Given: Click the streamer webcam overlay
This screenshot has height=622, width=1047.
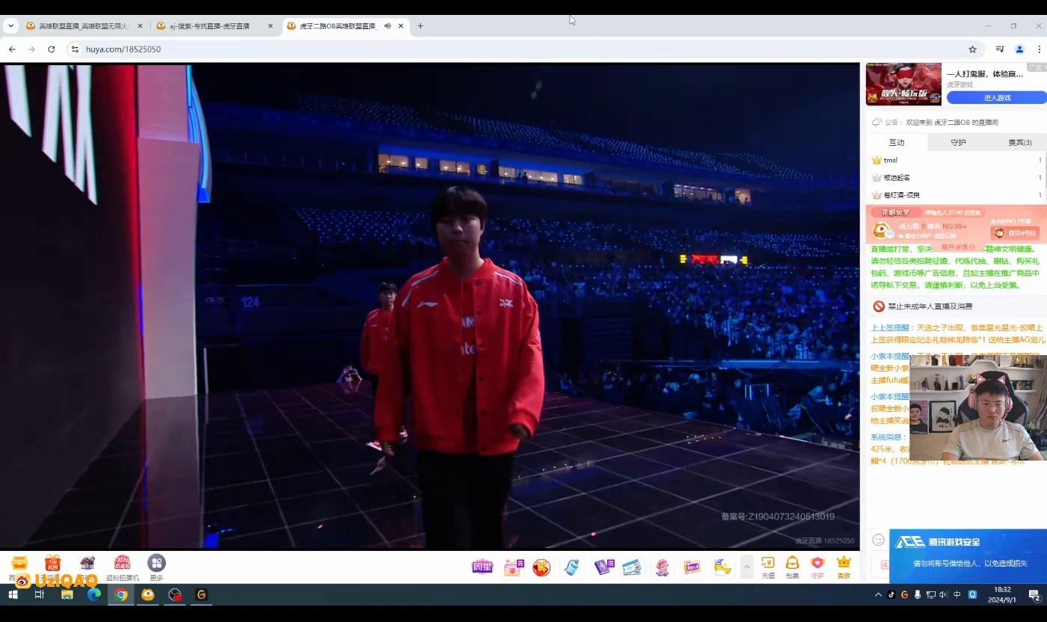Looking at the screenshot, I should [978, 408].
